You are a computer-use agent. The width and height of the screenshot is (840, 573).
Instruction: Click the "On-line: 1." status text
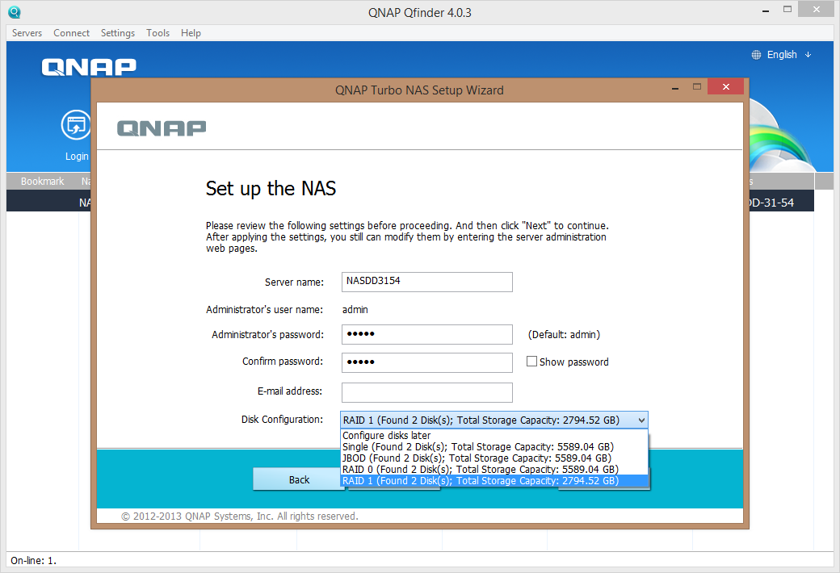point(33,561)
